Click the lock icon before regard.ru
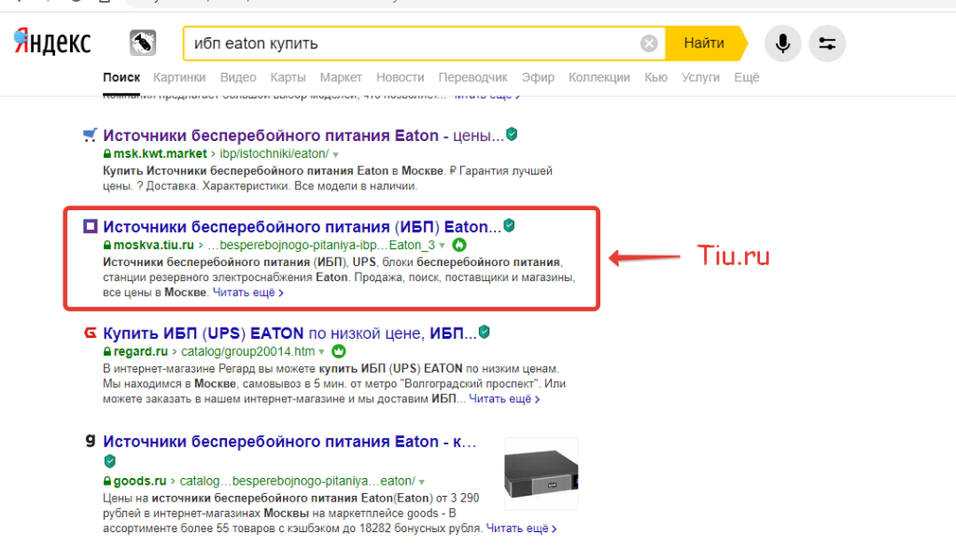Image resolution: width=956 pixels, height=549 pixels. 107,352
